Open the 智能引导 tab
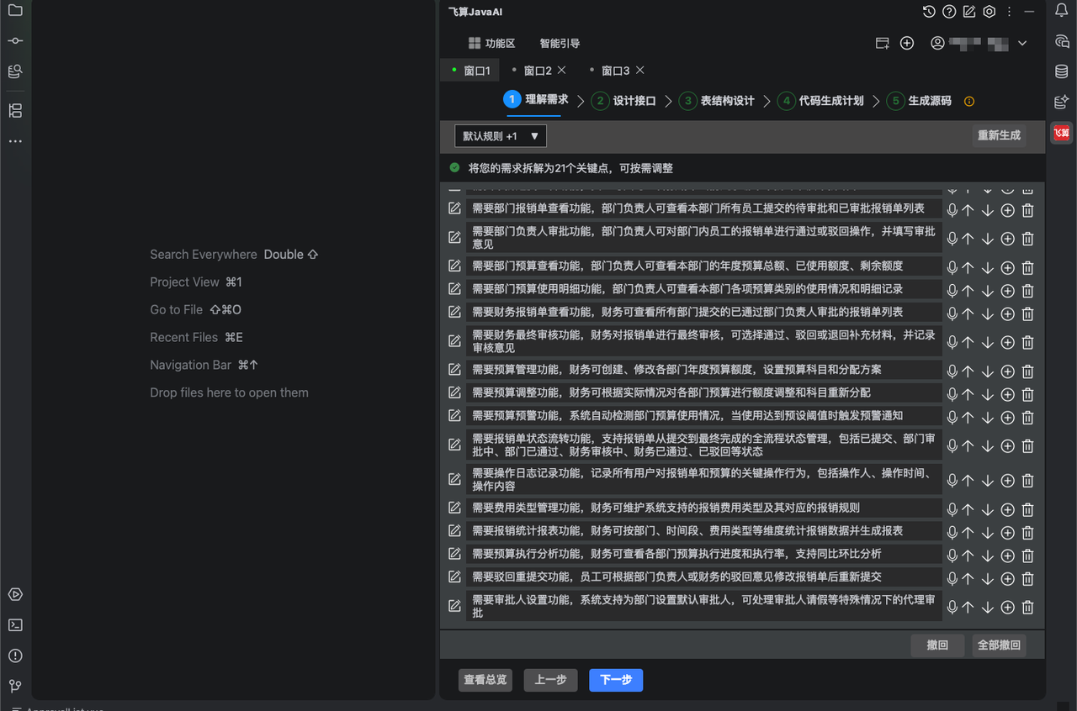Image resolution: width=1077 pixels, height=711 pixels. (x=560, y=43)
